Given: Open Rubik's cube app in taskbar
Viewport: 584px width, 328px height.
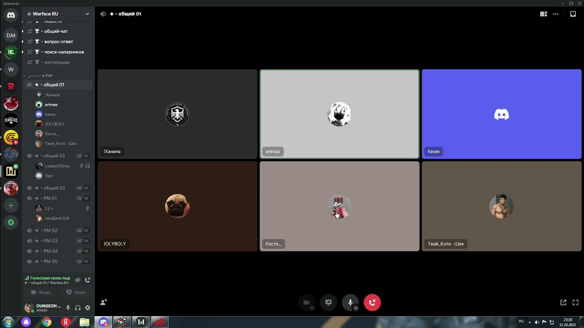Looking at the screenshot, I should coord(122,322).
